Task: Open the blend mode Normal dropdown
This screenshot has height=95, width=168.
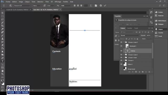Action: pyautogui.click(x=130, y=35)
